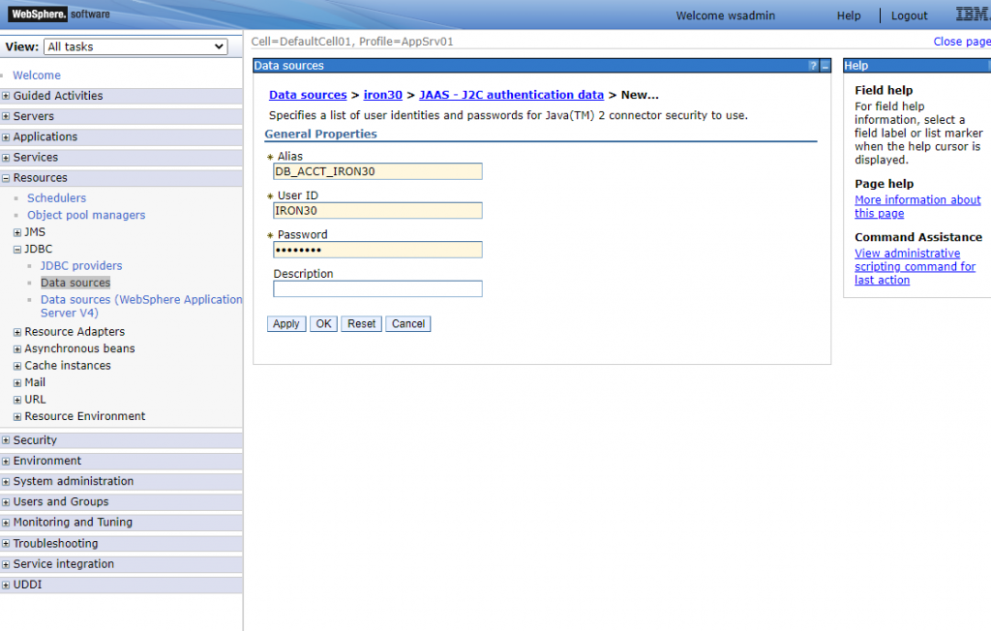Minimize the Data sources portlet with the dash icon
Image resolution: width=991 pixels, height=631 pixels.
pos(825,66)
